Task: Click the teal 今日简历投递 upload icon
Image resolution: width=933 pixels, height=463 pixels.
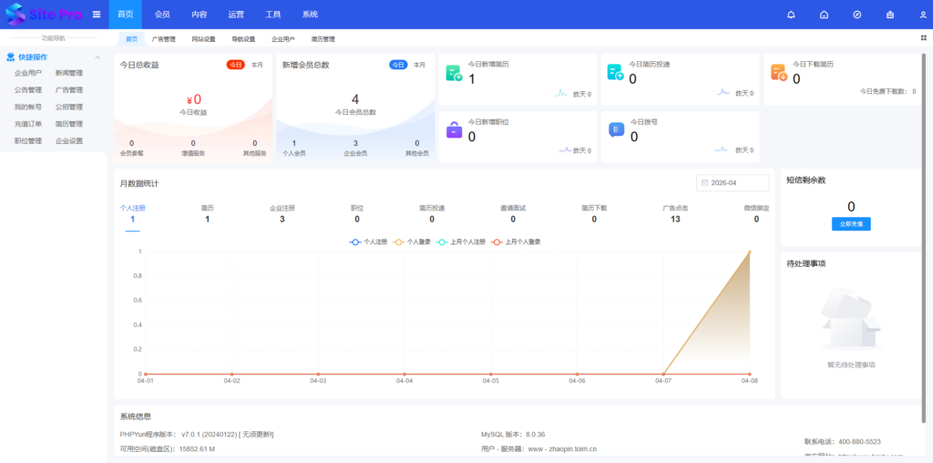Action: click(x=616, y=72)
